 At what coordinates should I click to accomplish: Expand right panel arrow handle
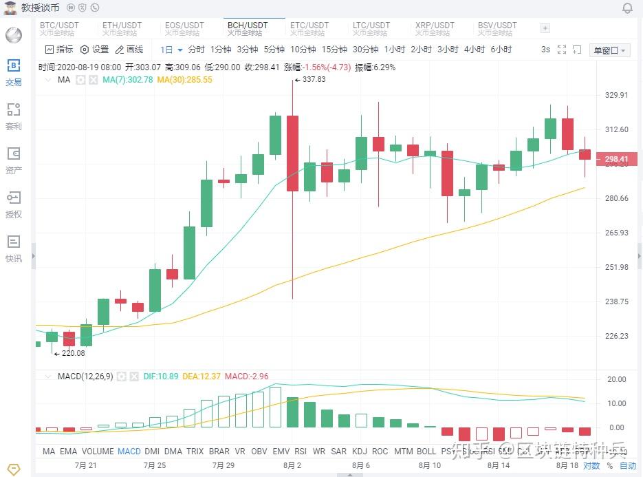[640, 256]
